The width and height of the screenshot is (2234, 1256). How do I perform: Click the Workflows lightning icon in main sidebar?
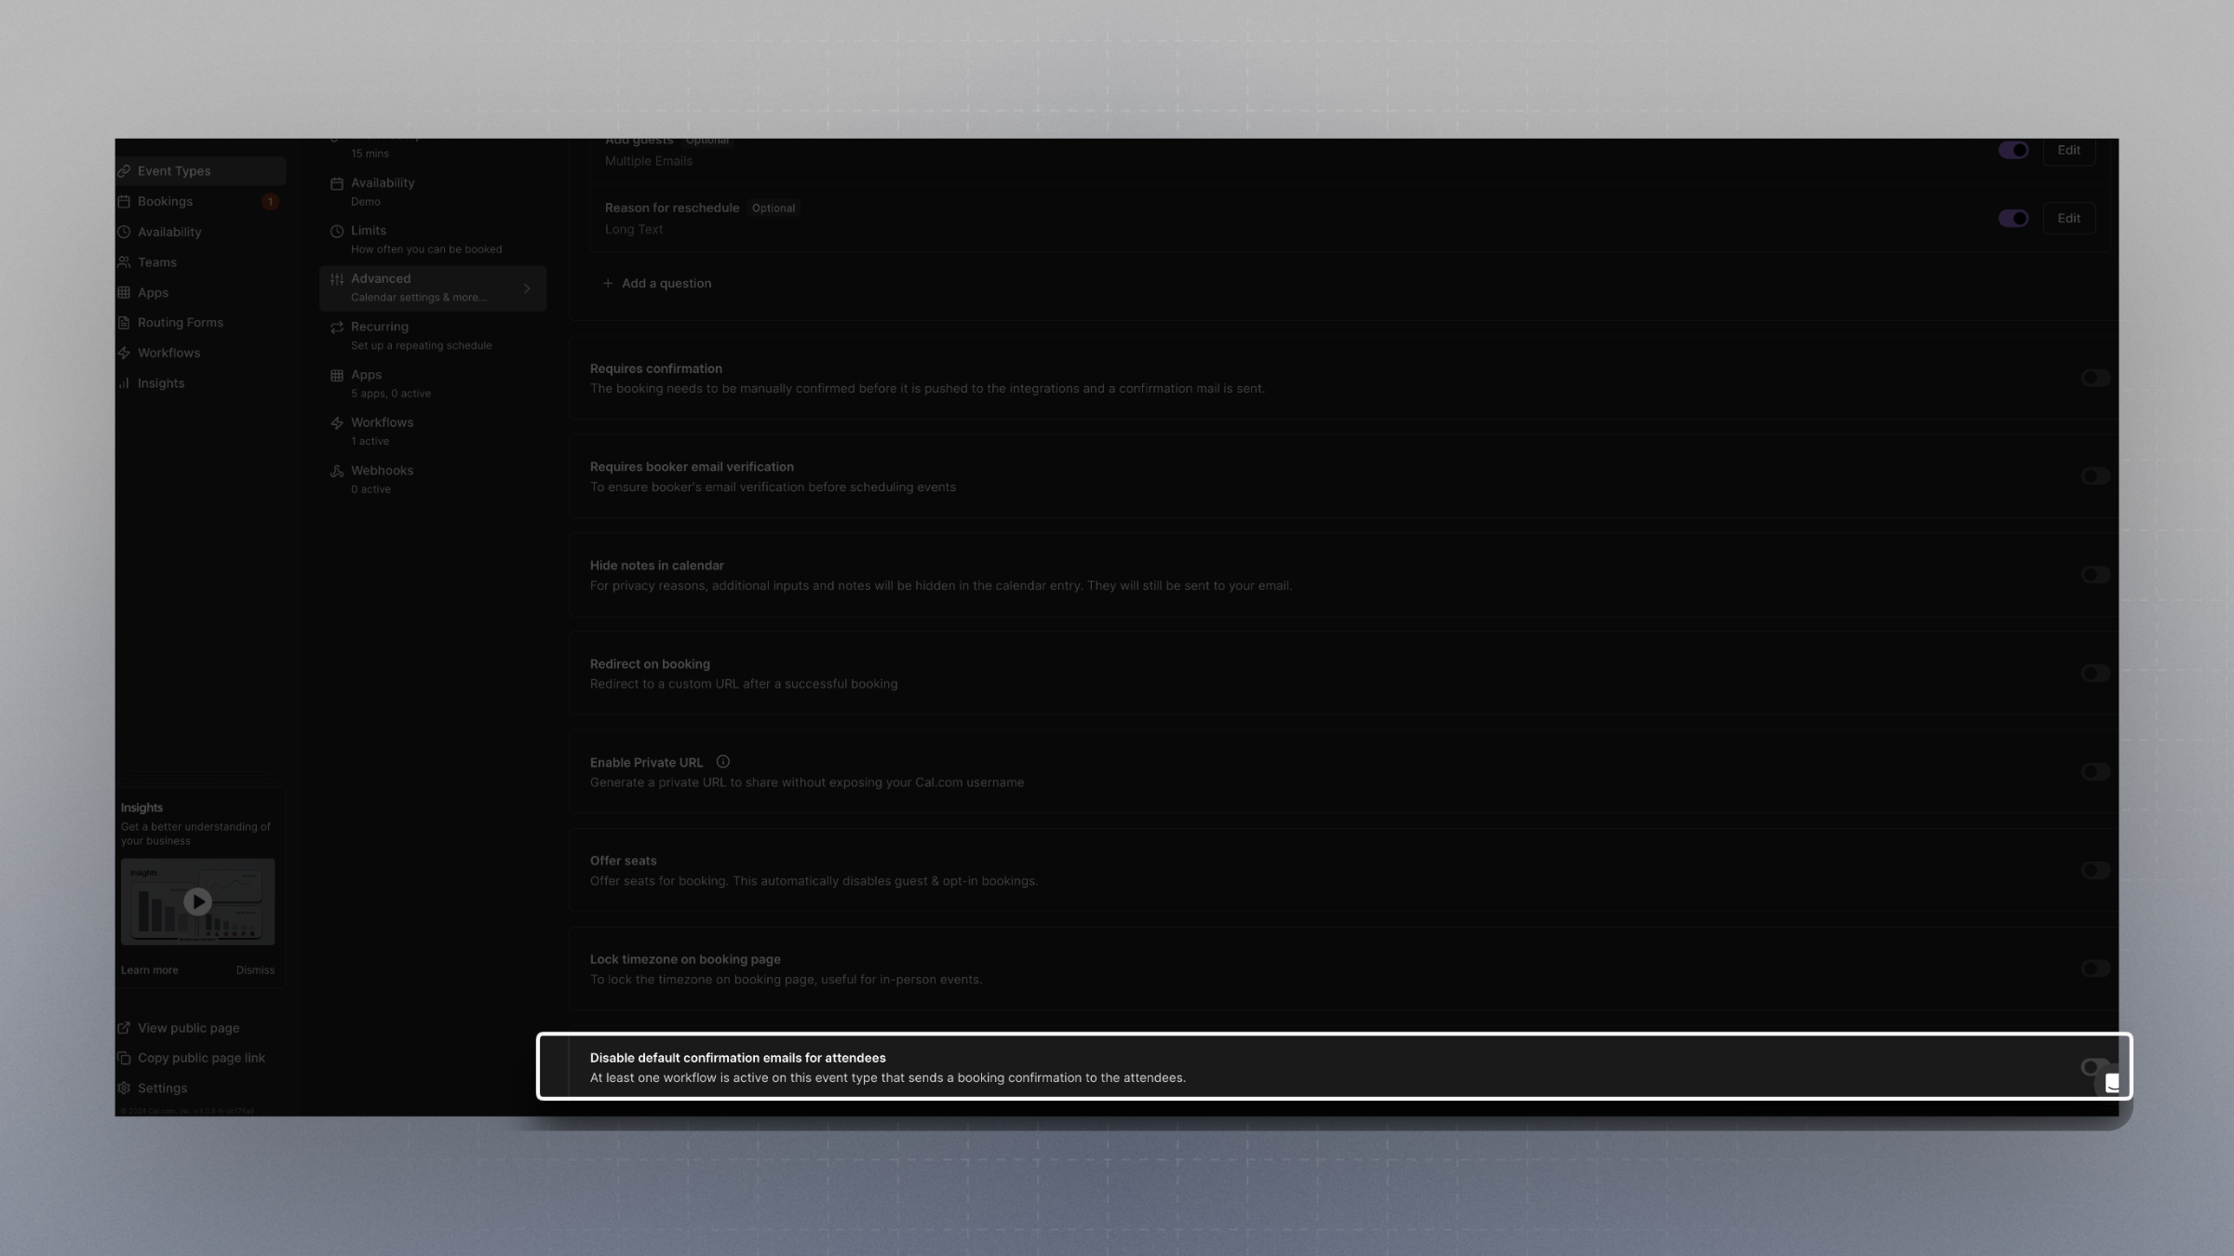click(x=124, y=354)
